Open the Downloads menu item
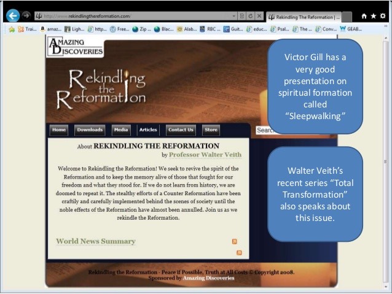Image resolution: width=392 pixels, height=294 pixels. (90, 130)
